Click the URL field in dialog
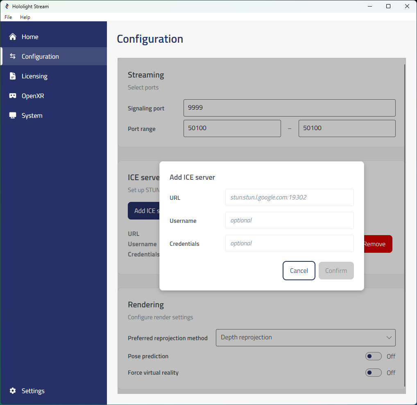The height and width of the screenshot is (405, 417). pos(289,197)
